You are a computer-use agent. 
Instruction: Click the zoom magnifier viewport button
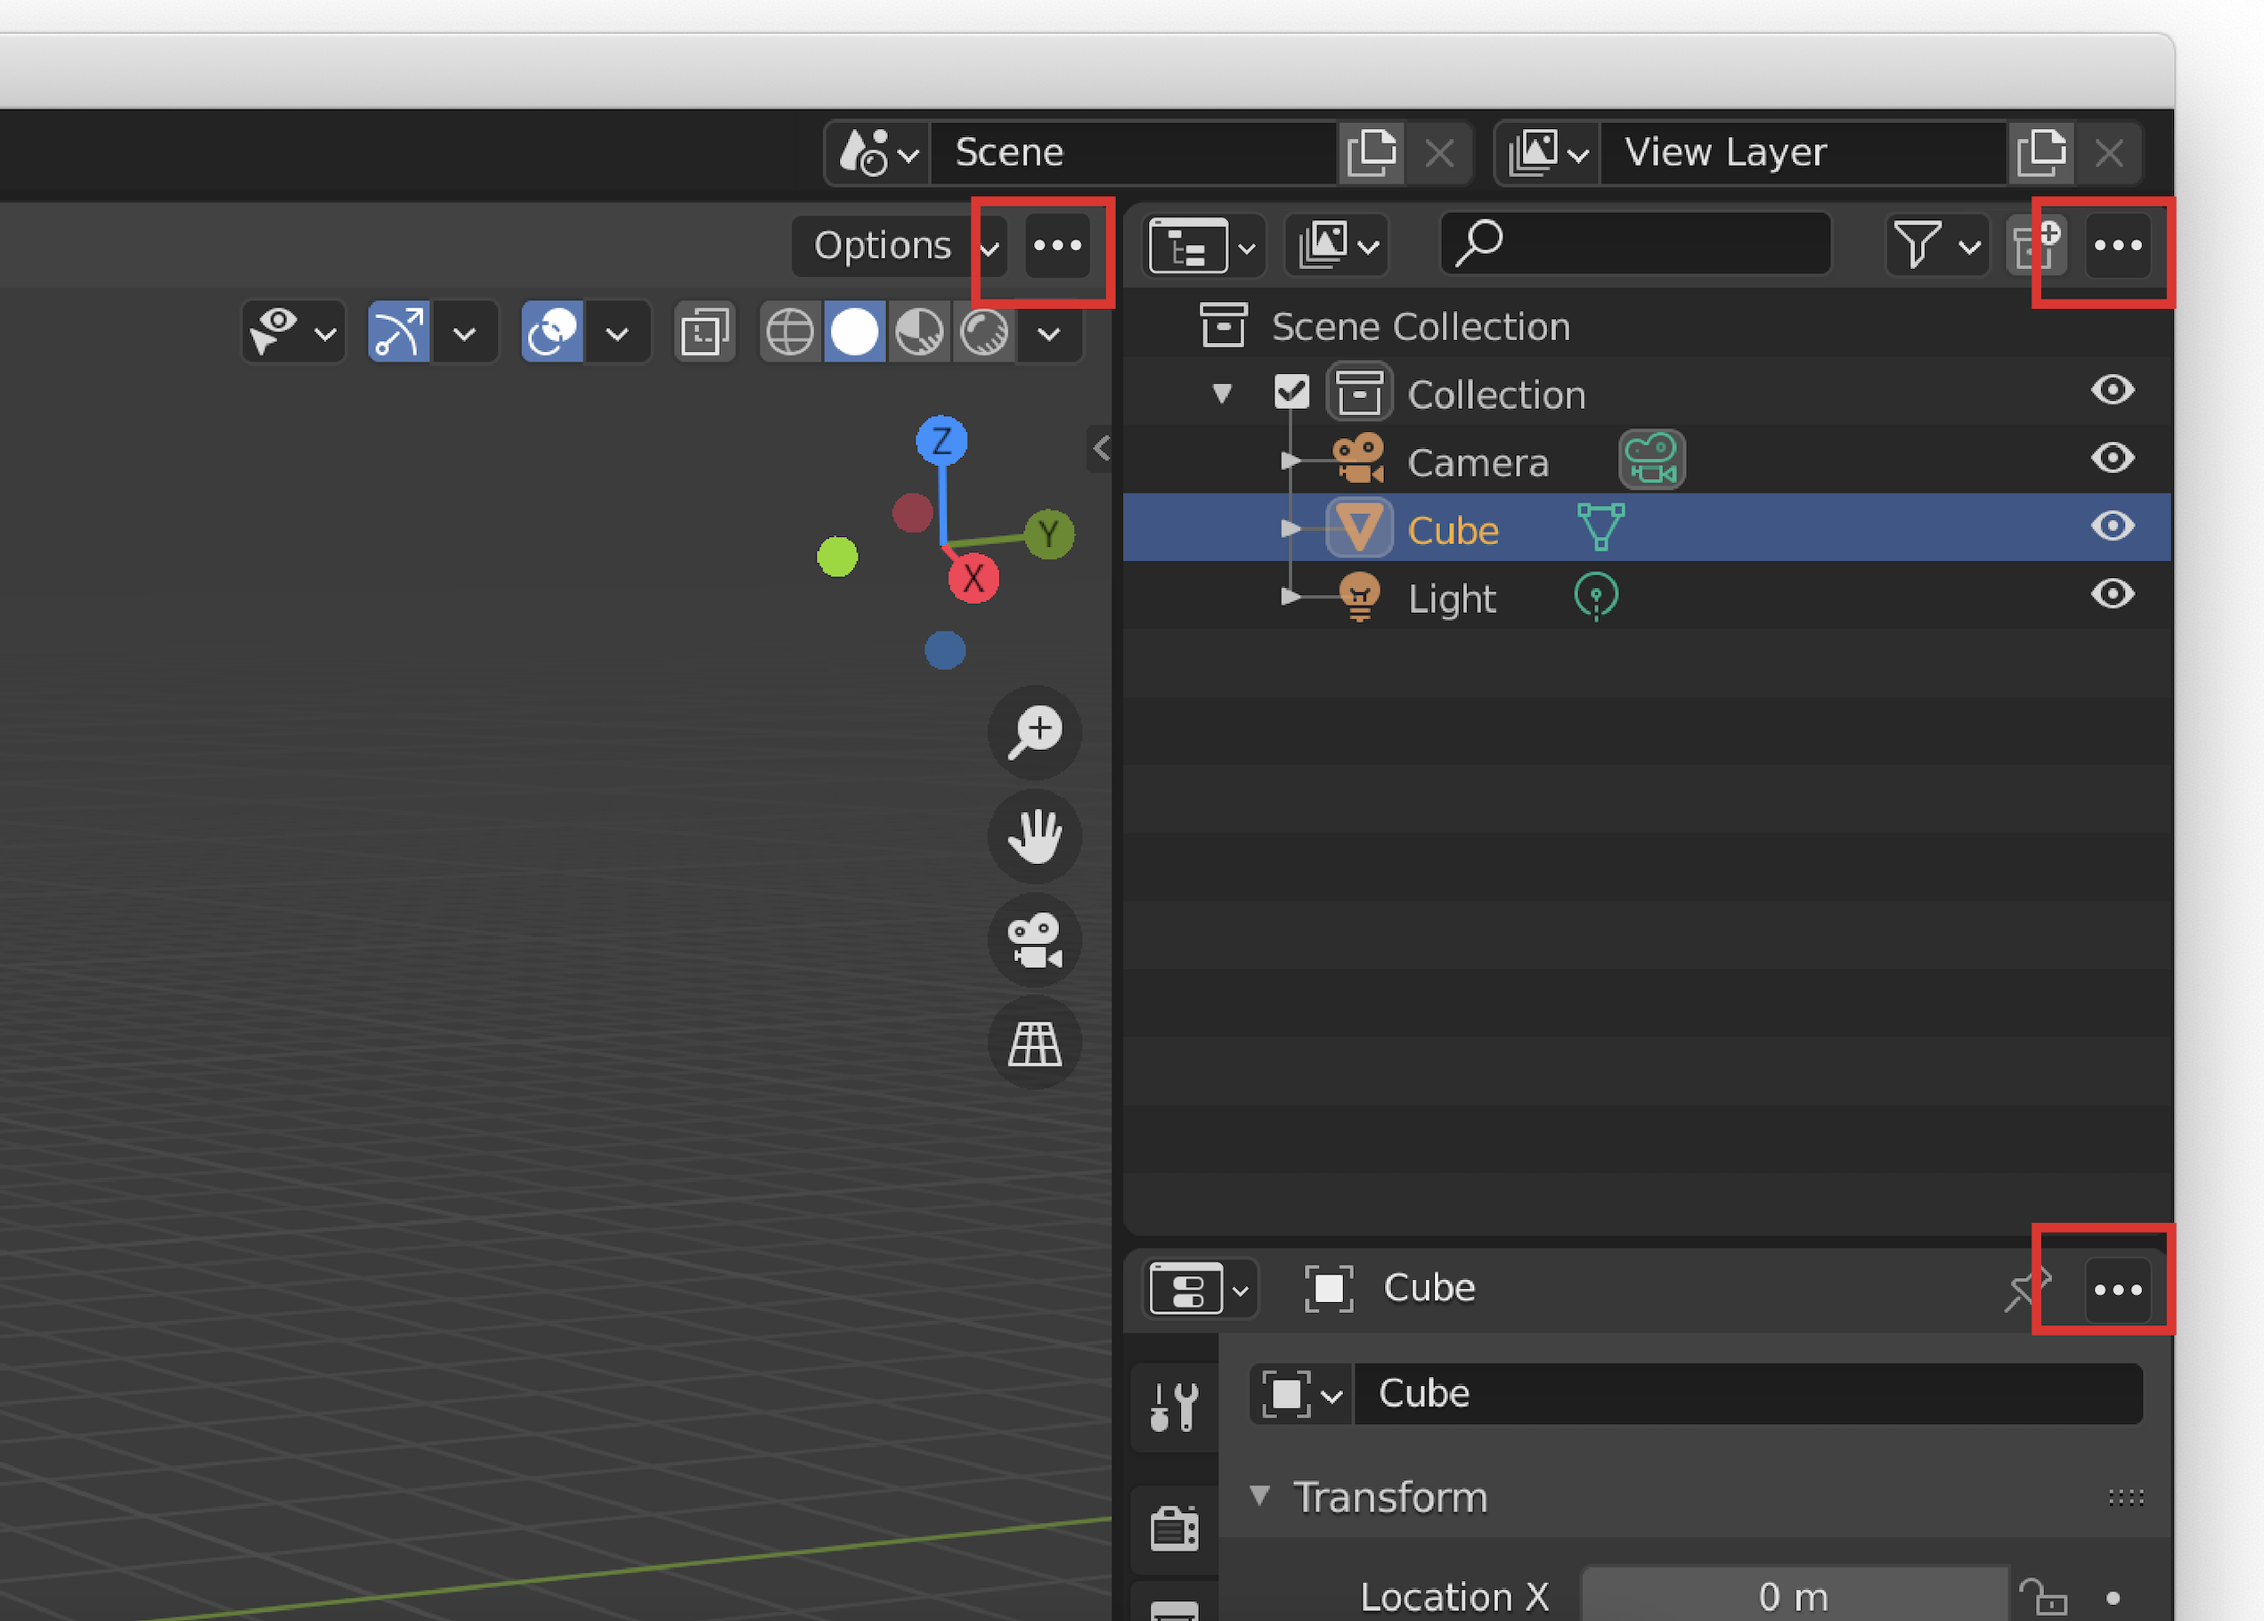pyautogui.click(x=1035, y=731)
